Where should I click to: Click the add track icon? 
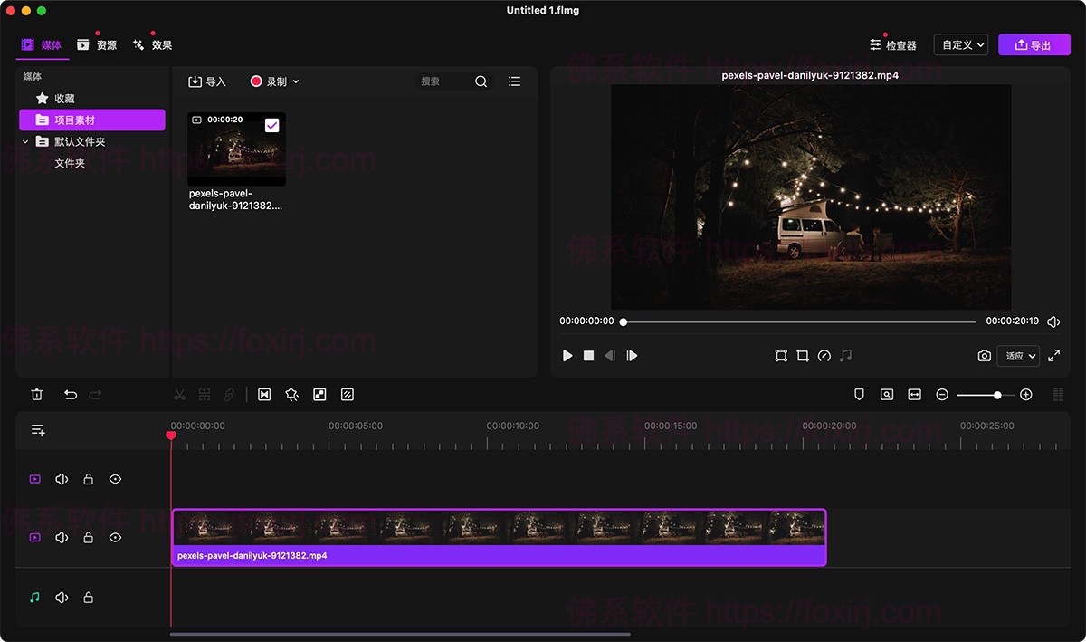click(x=38, y=430)
